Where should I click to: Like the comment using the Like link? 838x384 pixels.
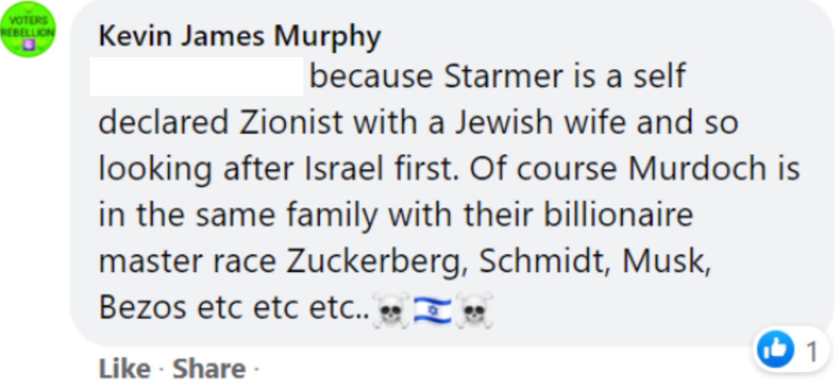tap(125, 368)
